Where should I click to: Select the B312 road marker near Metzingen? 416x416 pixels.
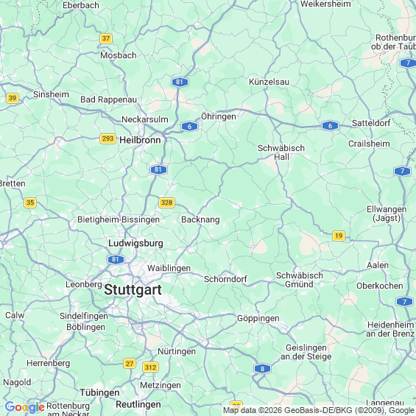point(150,367)
